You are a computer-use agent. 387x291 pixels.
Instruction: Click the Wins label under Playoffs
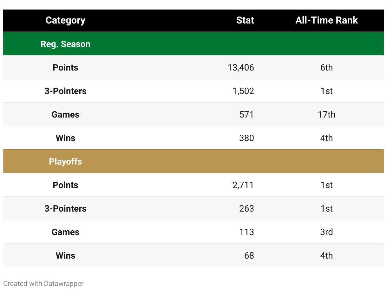pyautogui.click(x=65, y=255)
